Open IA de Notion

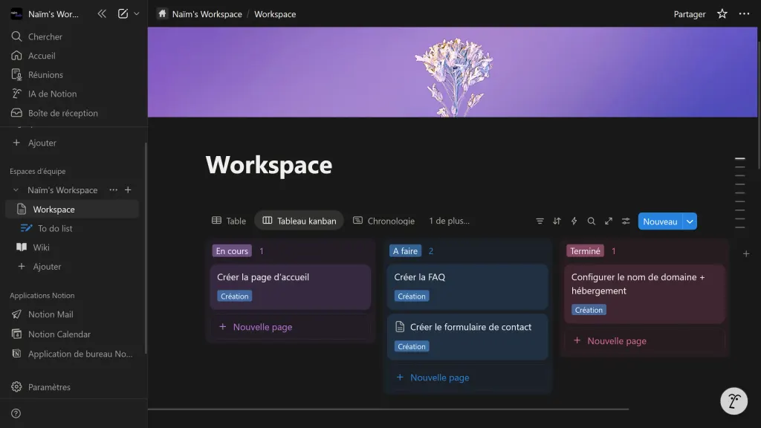click(x=74, y=94)
